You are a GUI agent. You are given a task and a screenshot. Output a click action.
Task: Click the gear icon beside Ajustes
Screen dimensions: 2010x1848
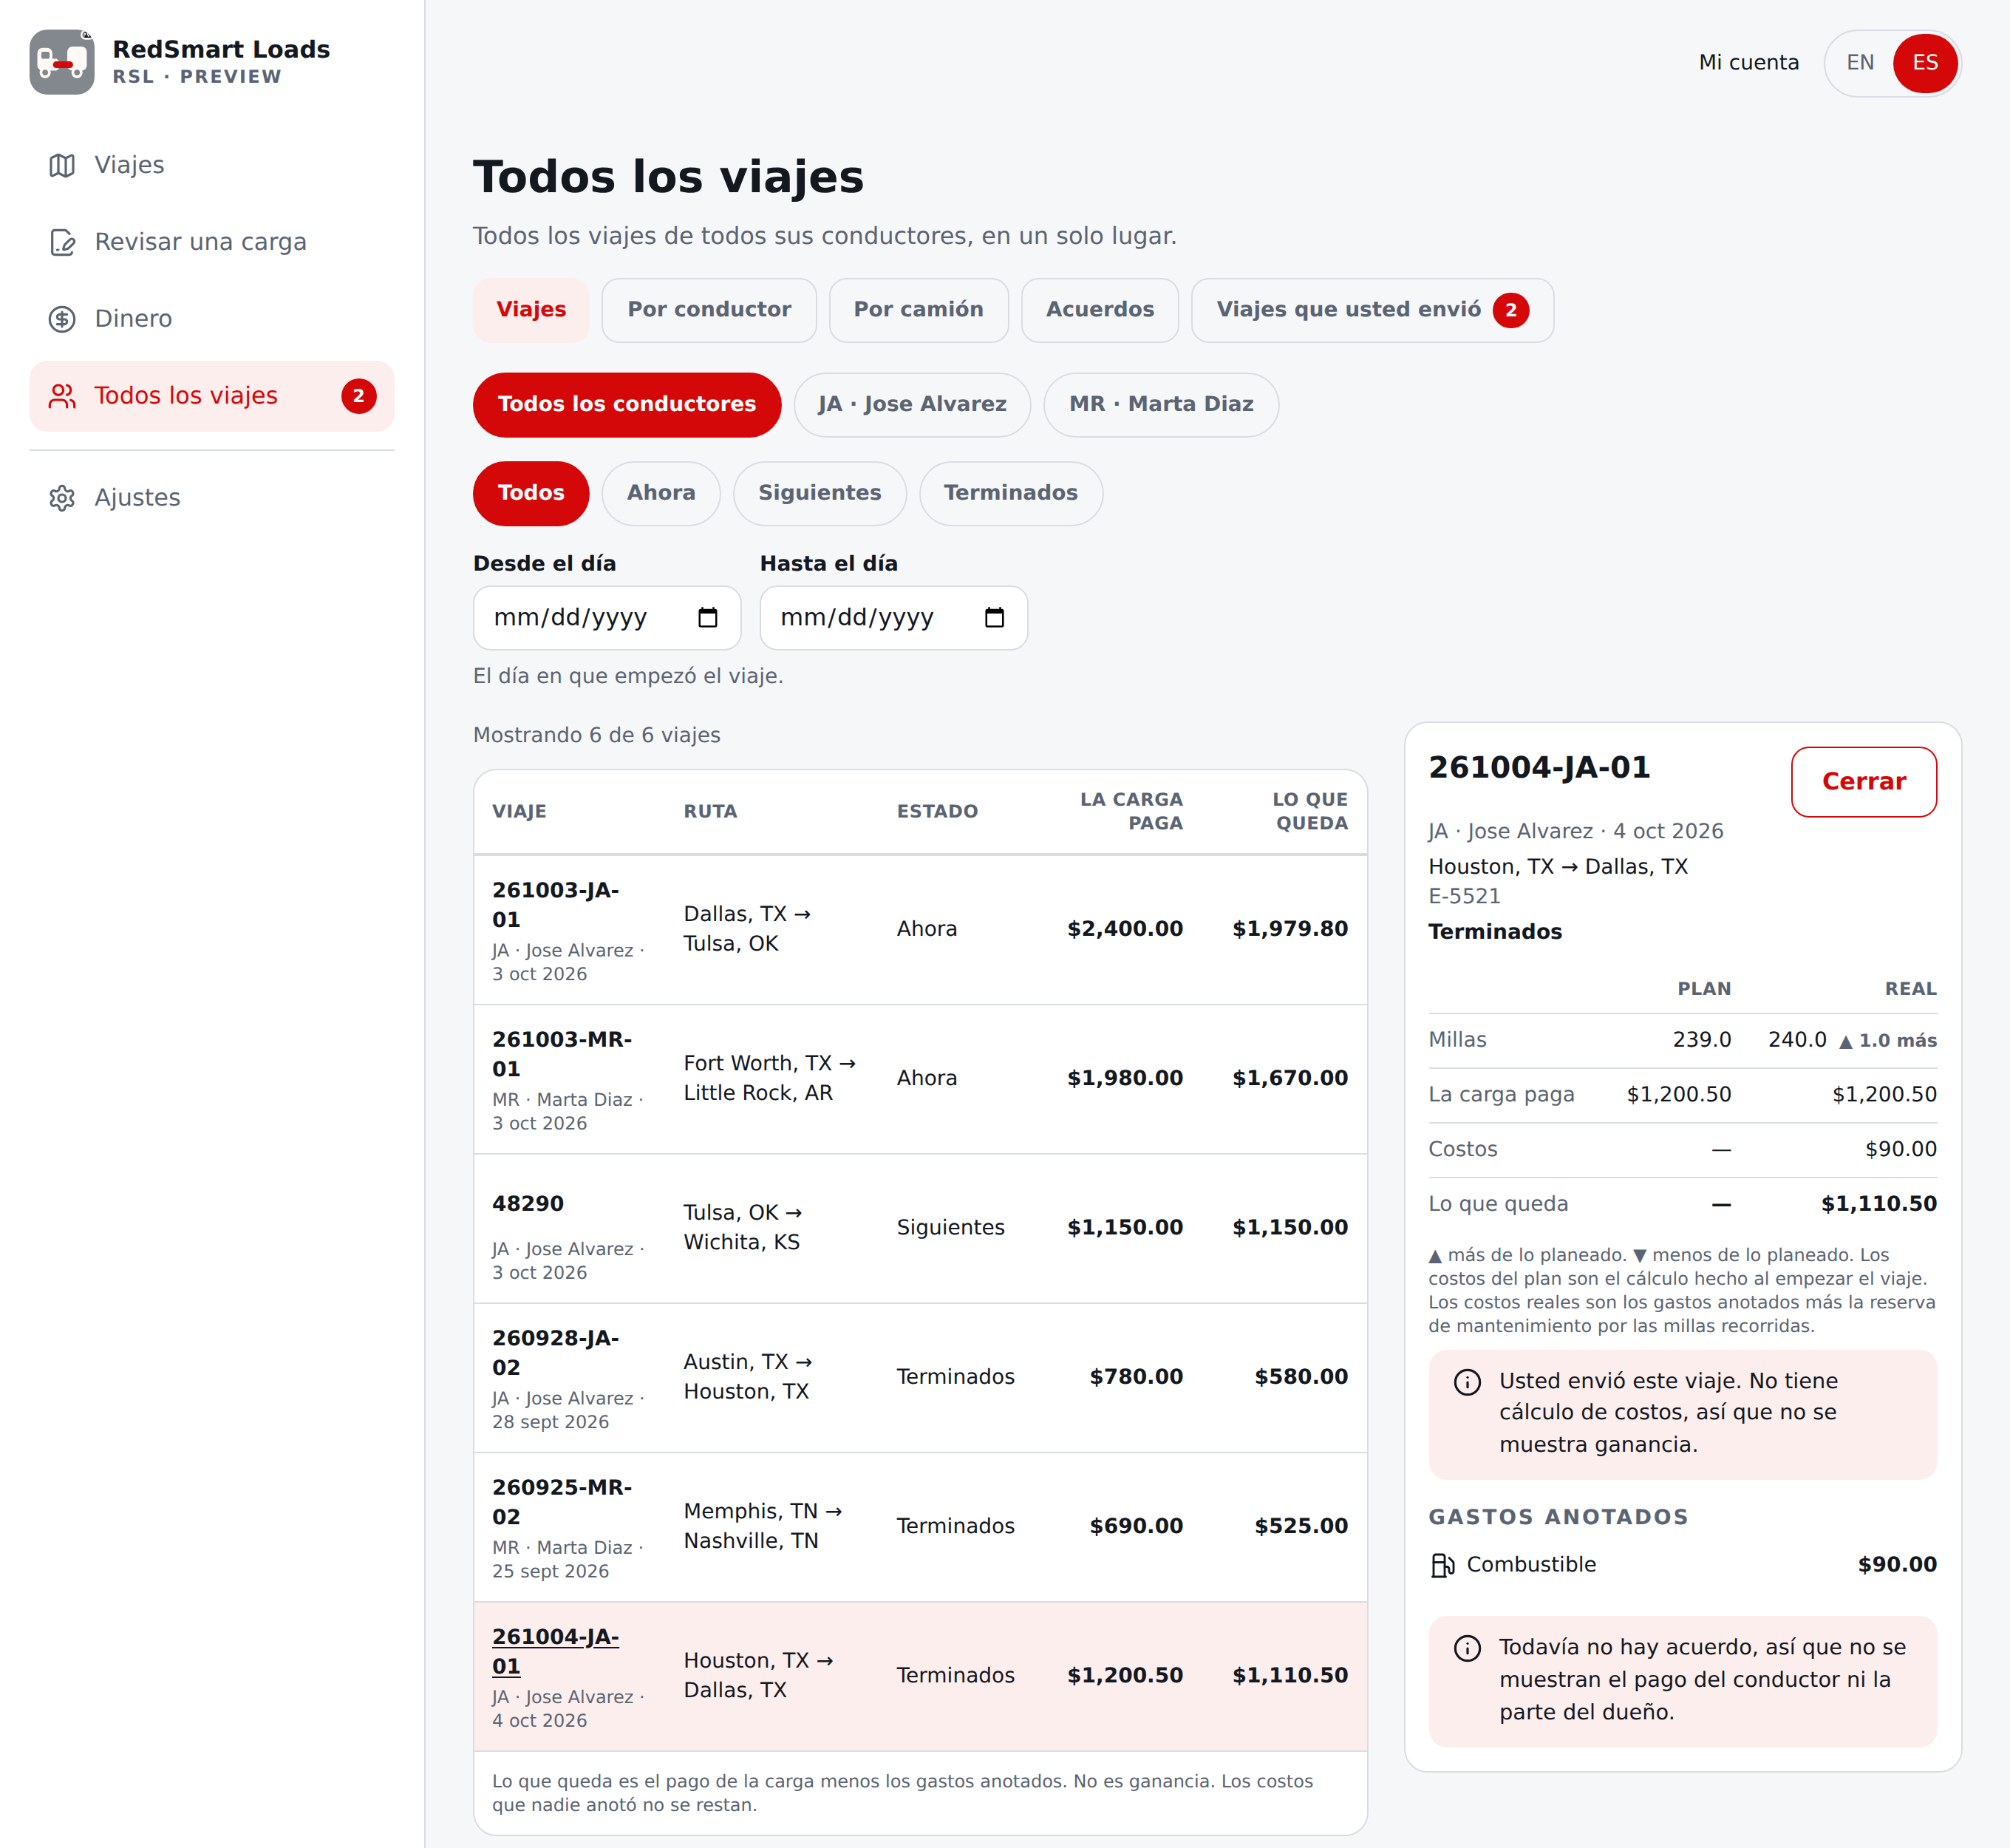coord(62,498)
